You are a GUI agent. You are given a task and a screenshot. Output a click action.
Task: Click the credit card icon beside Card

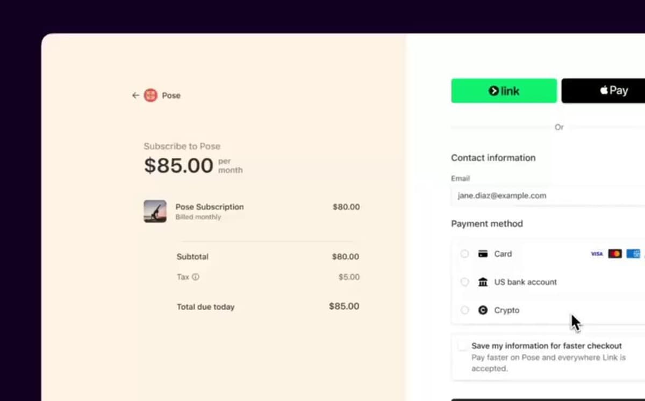pos(482,253)
